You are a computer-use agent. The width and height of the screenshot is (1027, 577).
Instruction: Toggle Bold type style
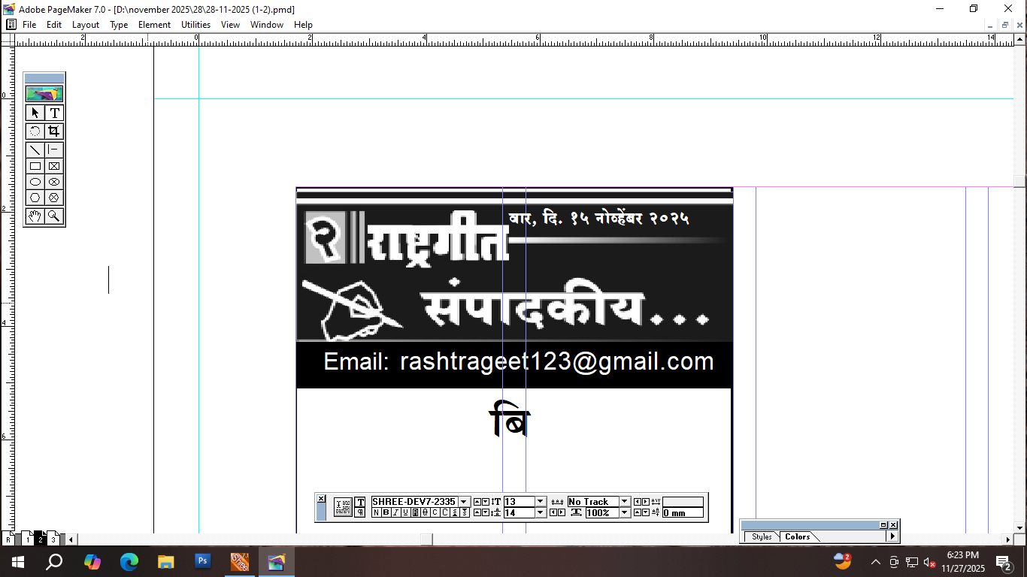click(x=386, y=512)
